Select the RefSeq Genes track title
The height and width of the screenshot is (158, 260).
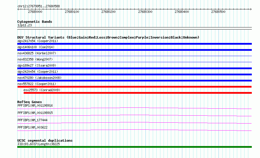click(x=30, y=102)
